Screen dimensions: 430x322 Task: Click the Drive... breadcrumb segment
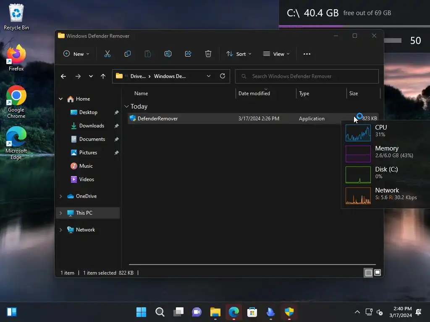pos(138,76)
